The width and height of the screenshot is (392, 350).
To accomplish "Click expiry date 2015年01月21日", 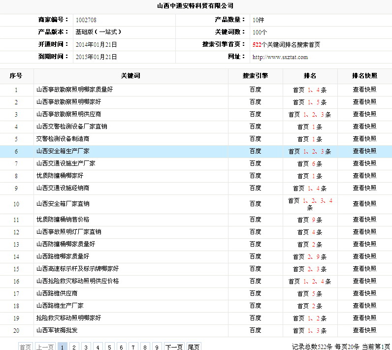I will coord(96,57).
